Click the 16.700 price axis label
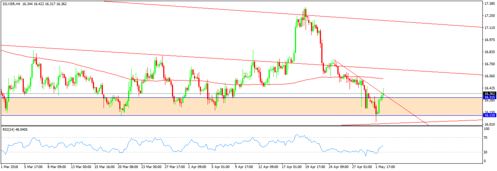 pyautogui.click(x=490, y=64)
